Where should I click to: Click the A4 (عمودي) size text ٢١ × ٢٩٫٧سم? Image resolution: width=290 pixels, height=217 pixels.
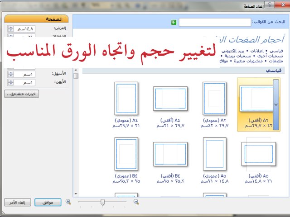tap(126, 126)
